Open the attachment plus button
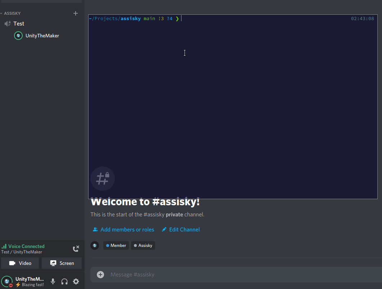 [100, 275]
